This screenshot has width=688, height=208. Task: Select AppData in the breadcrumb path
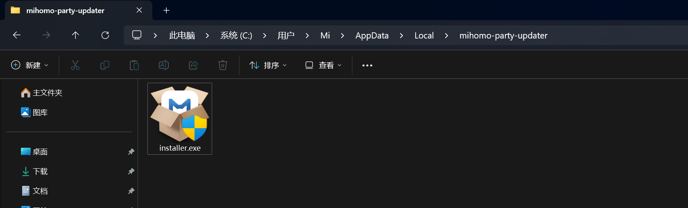point(372,36)
